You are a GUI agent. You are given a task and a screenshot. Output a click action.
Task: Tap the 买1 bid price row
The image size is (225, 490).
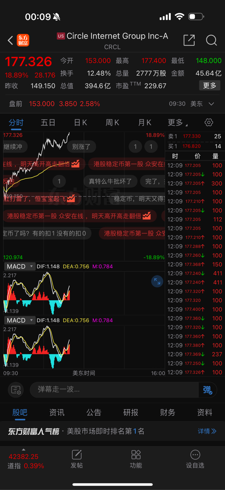pos(195,146)
